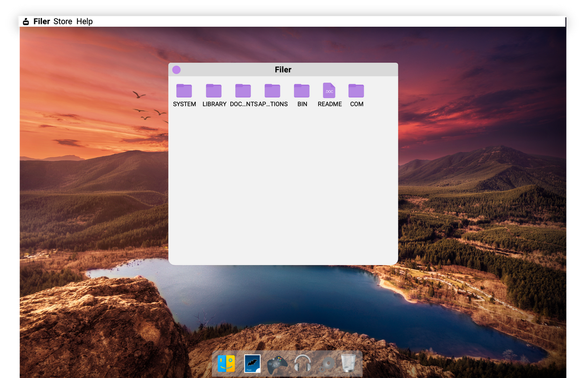Open the bat Post app in dock
The width and height of the screenshot is (584, 378).
coord(252,363)
